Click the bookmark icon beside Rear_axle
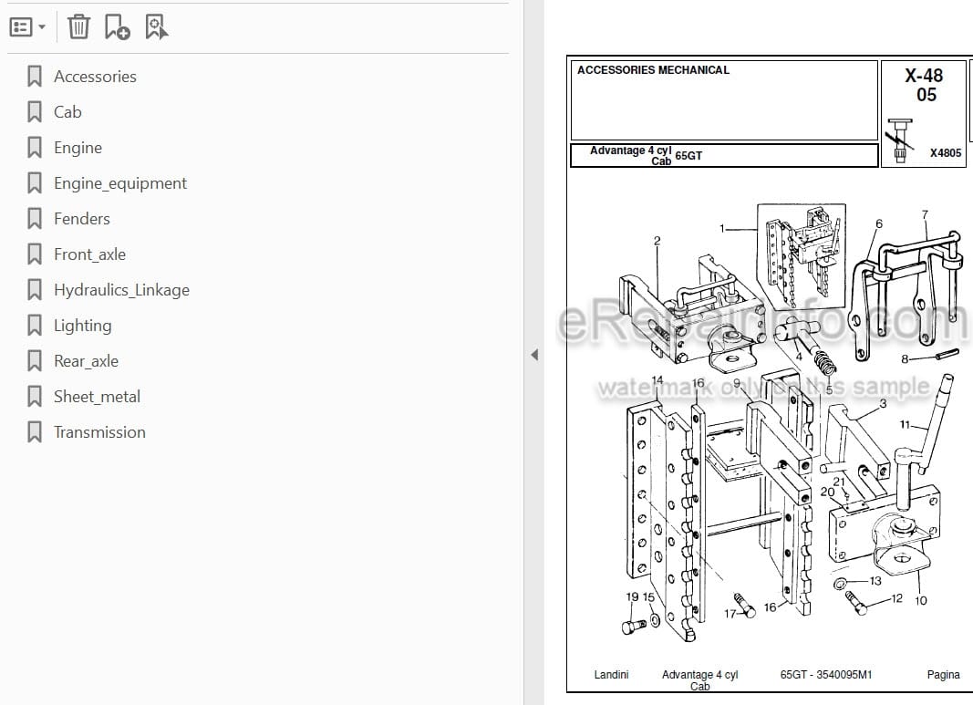The width and height of the screenshot is (973, 705). pos(35,361)
